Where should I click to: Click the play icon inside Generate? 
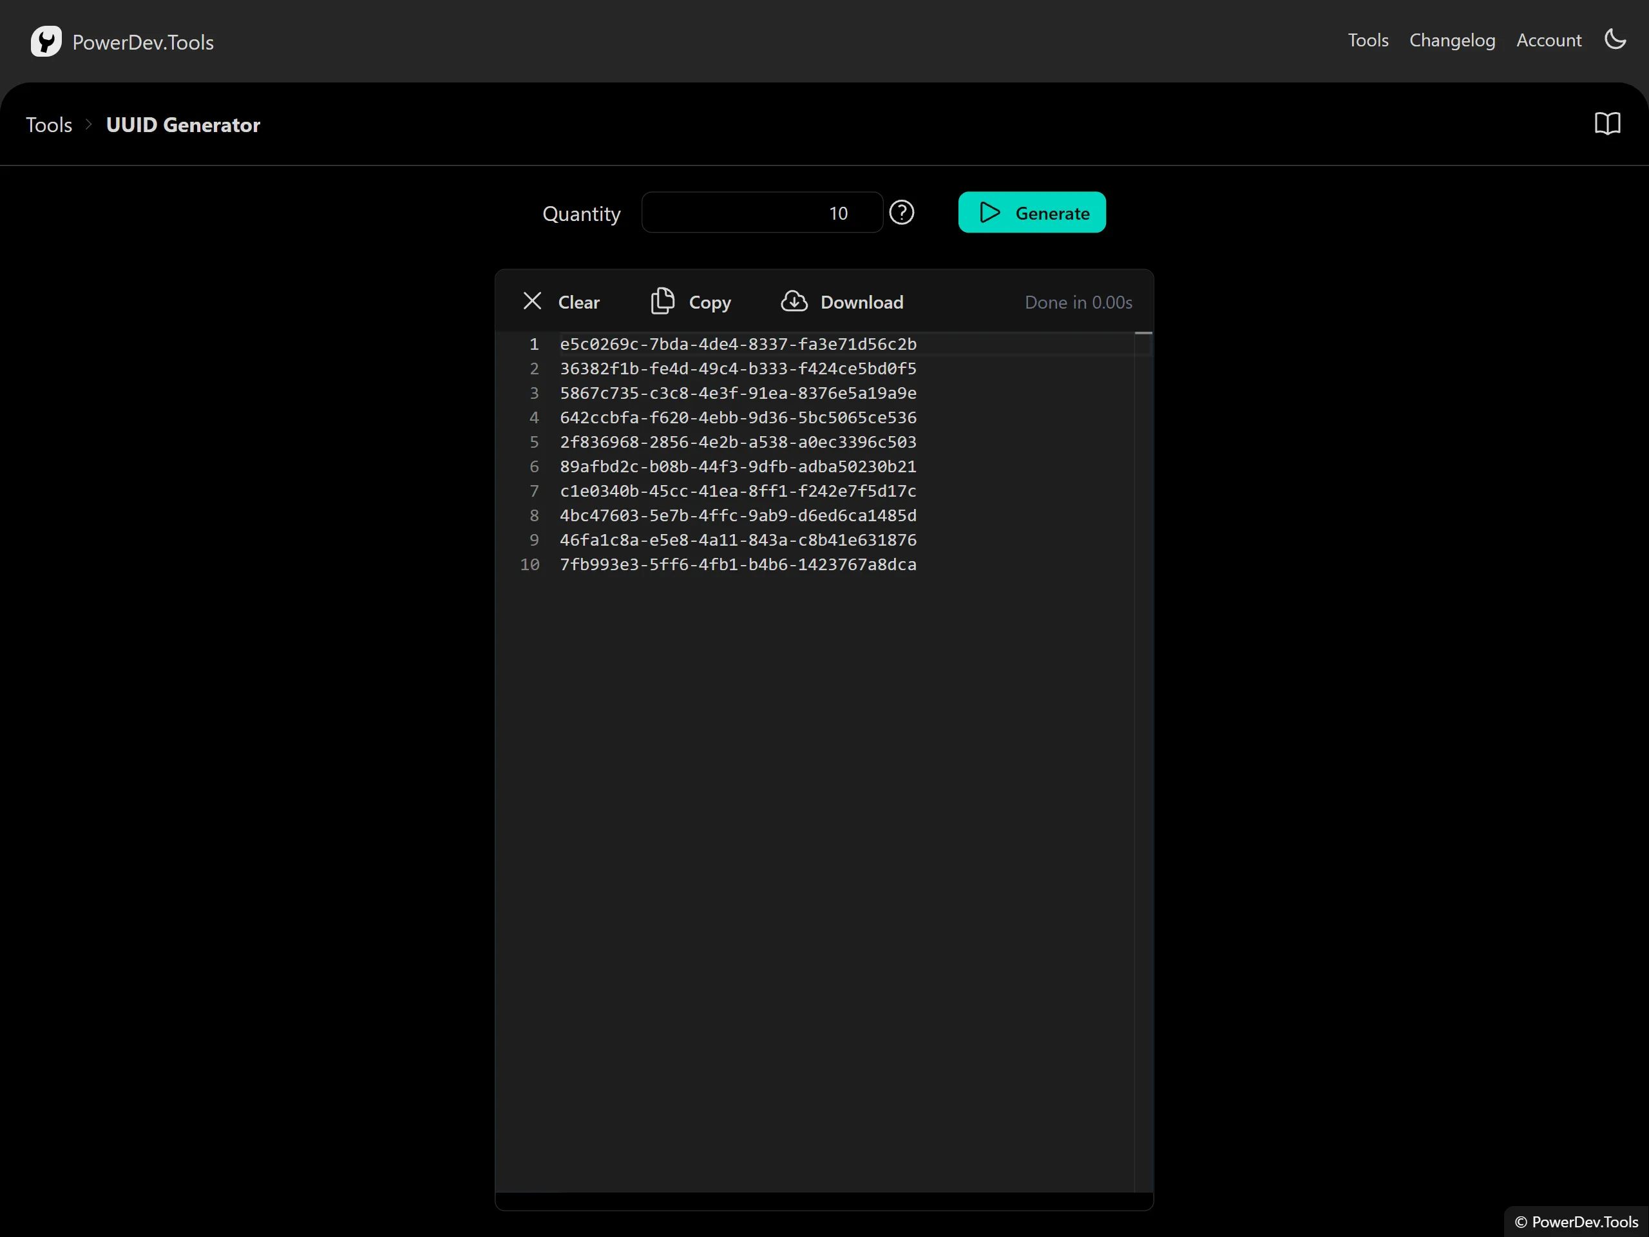pos(989,213)
